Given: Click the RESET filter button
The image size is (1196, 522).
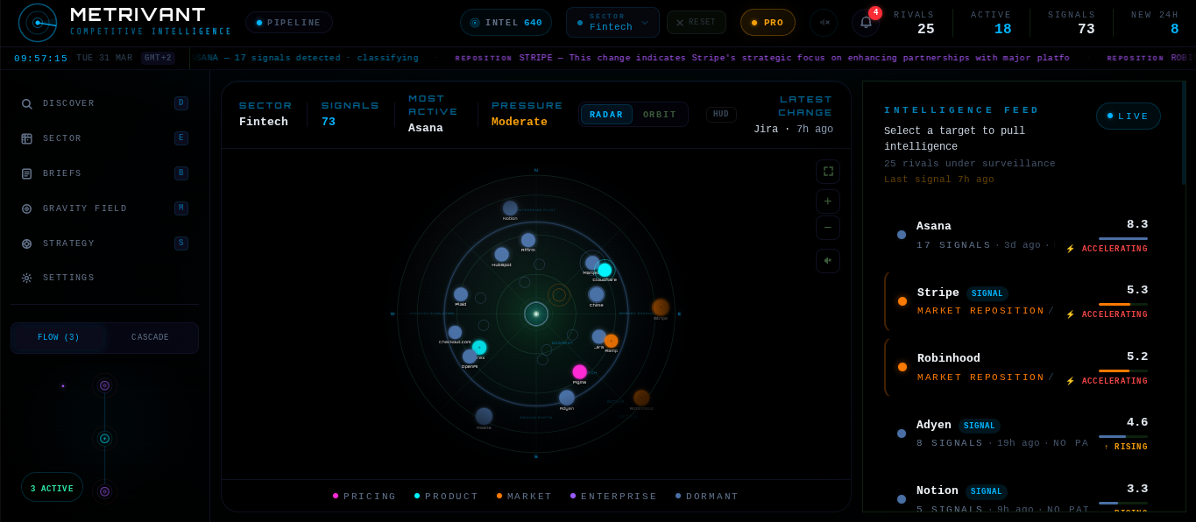Looking at the screenshot, I should click(697, 23).
